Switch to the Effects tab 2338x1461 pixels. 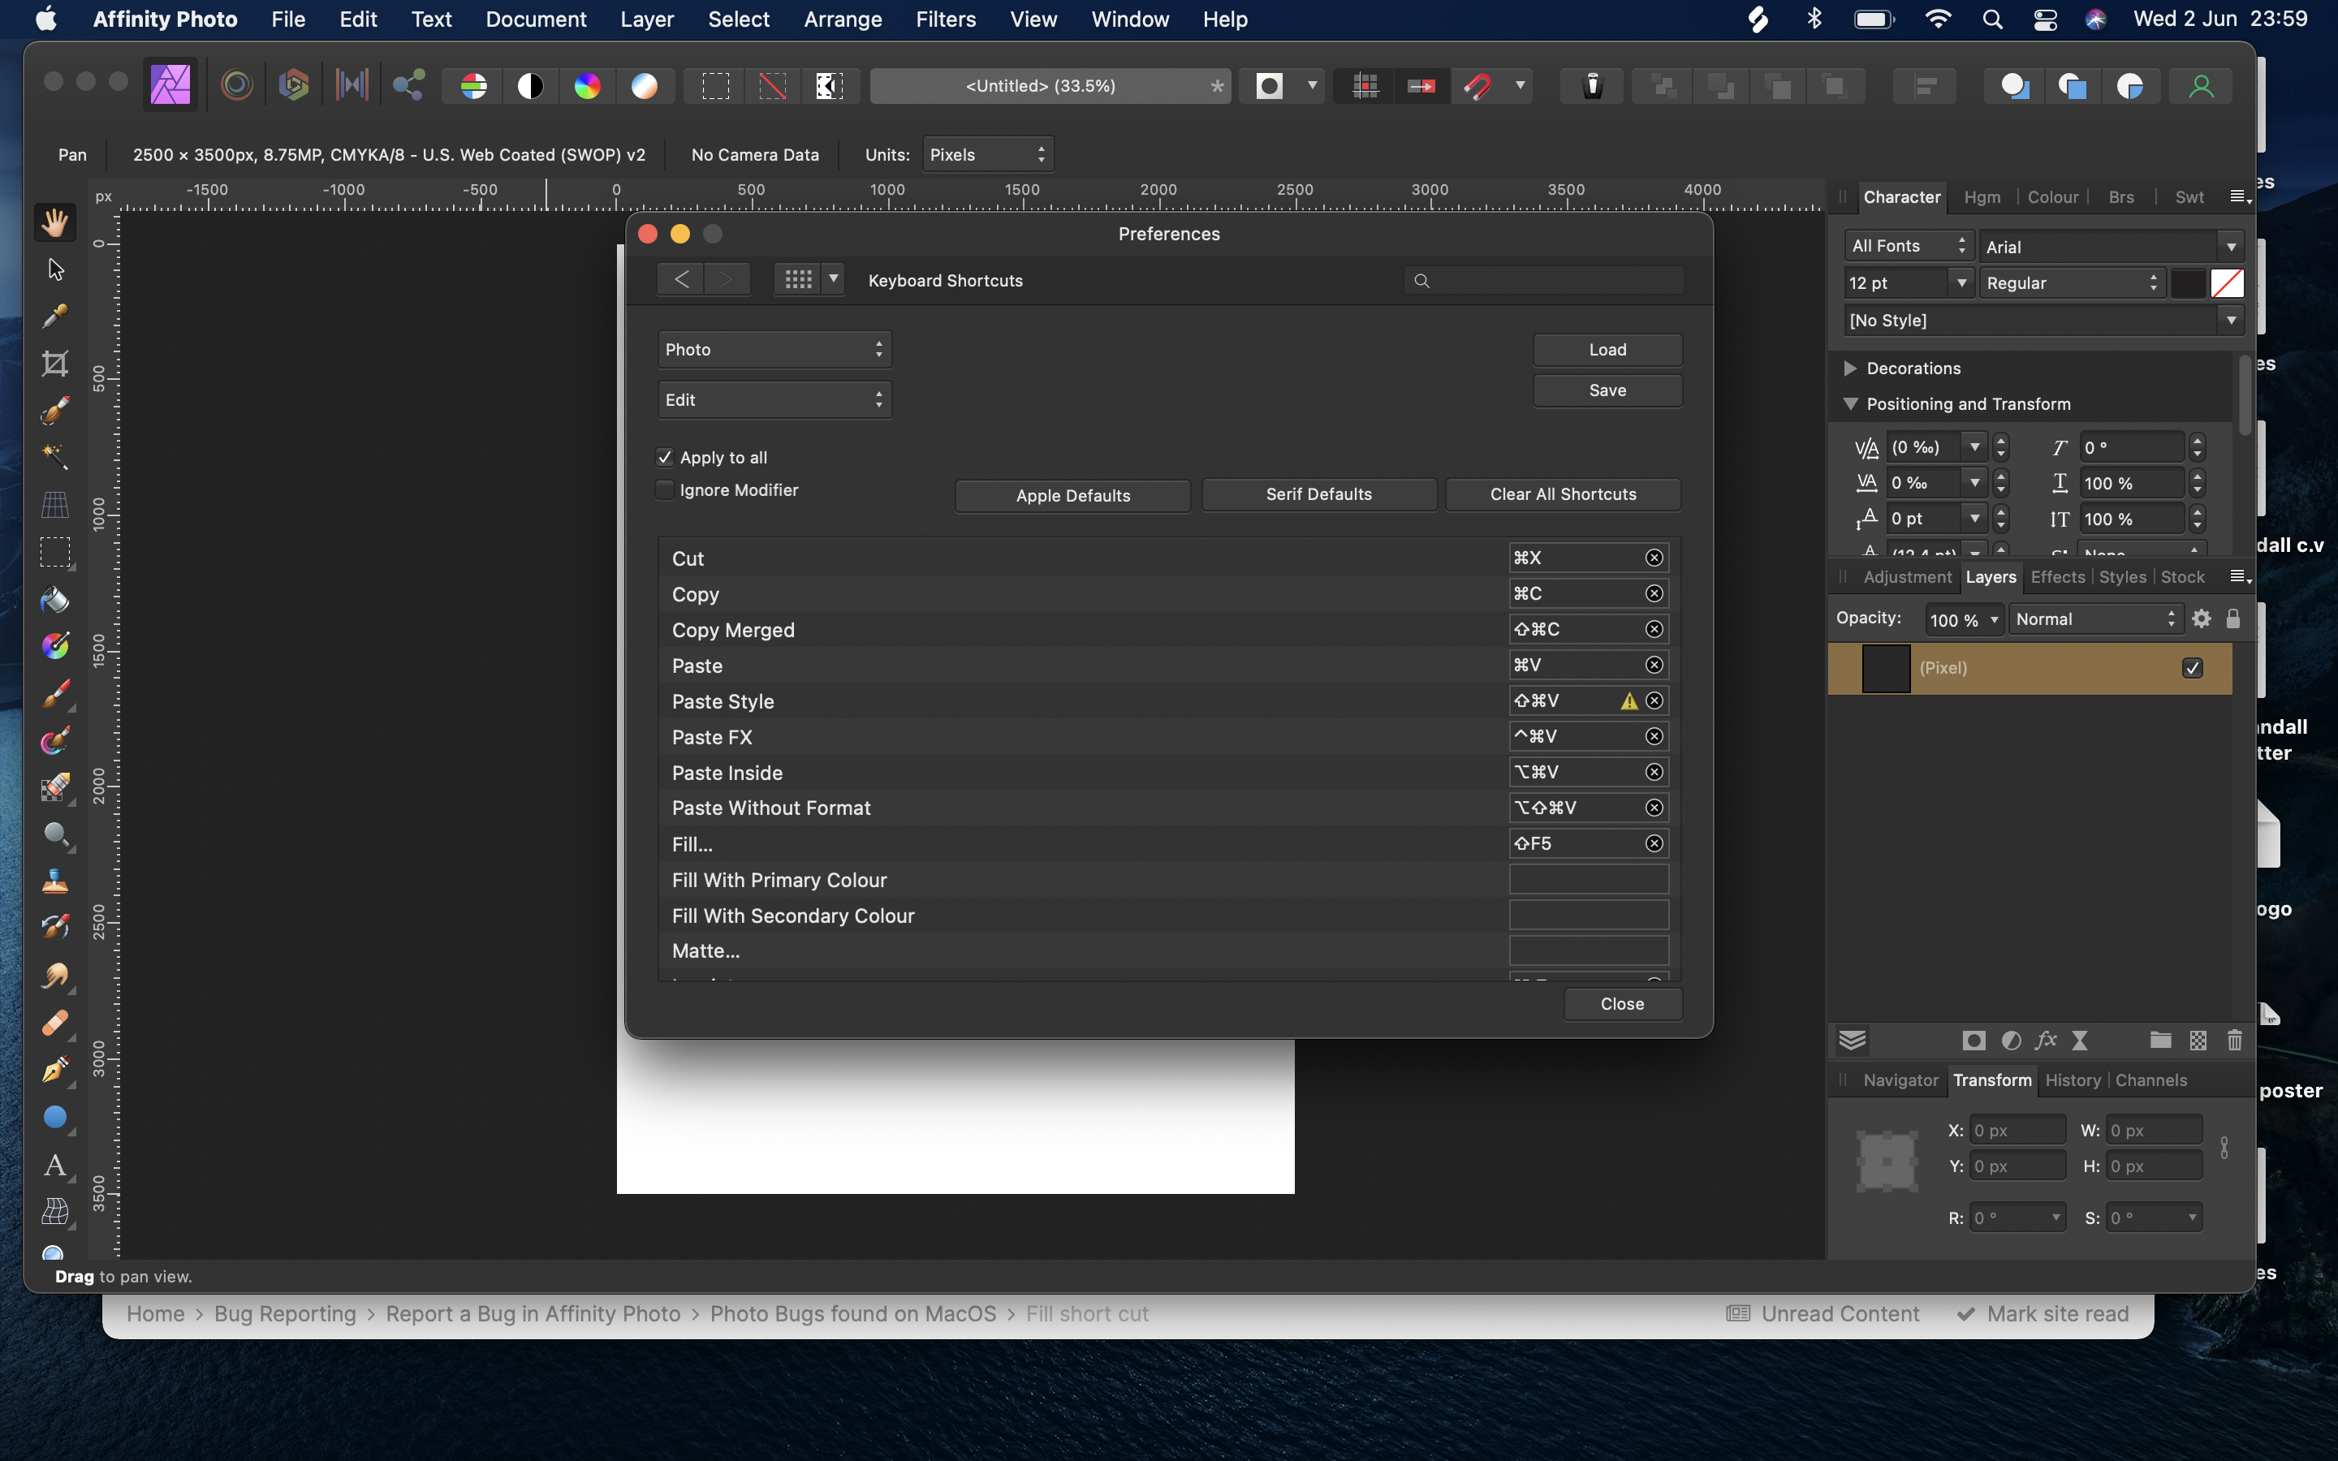(x=2057, y=577)
